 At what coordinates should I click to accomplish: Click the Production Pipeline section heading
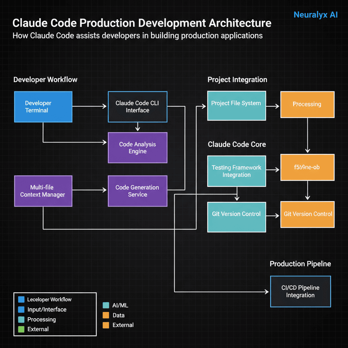click(300, 264)
